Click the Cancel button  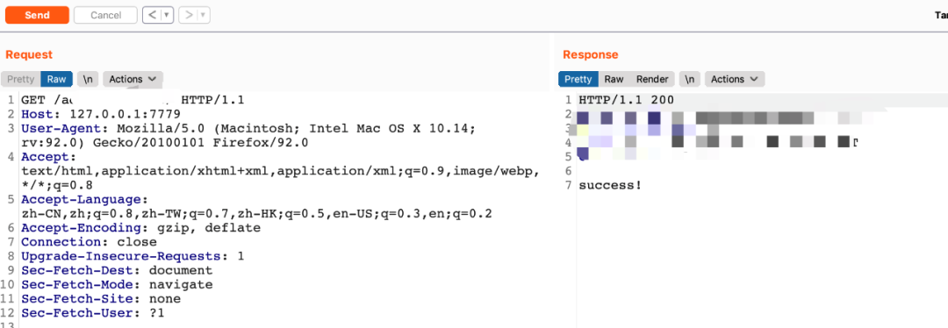click(x=106, y=15)
